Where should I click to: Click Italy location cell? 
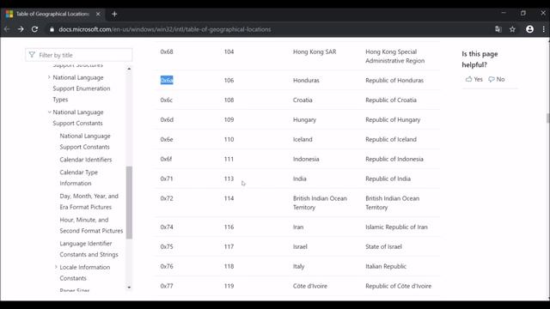pos(298,267)
